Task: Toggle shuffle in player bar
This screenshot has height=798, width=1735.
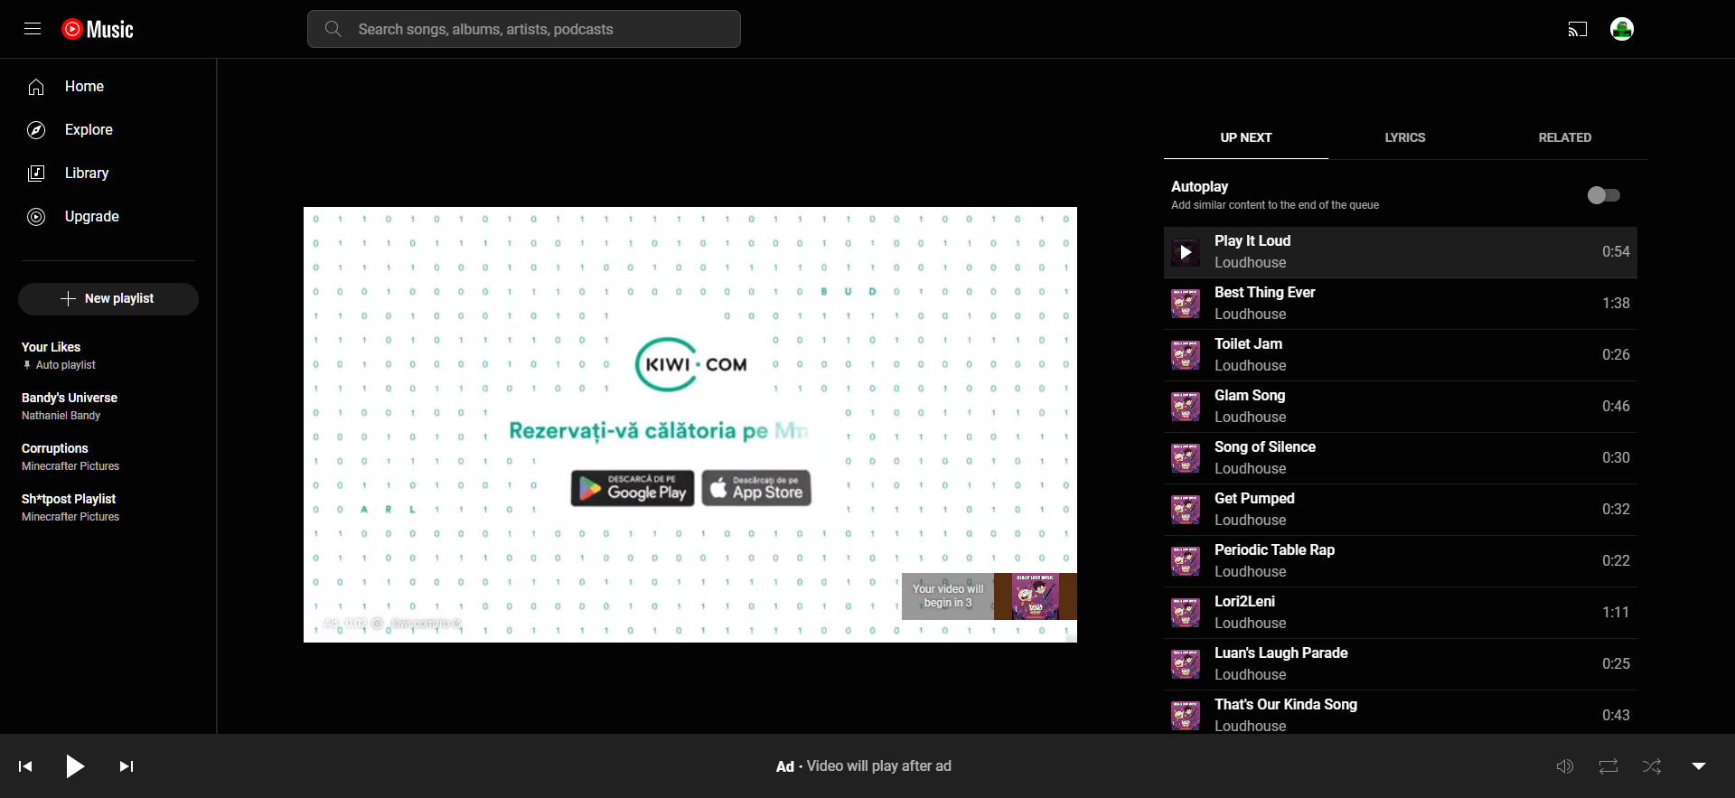Action: coord(1651,766)
